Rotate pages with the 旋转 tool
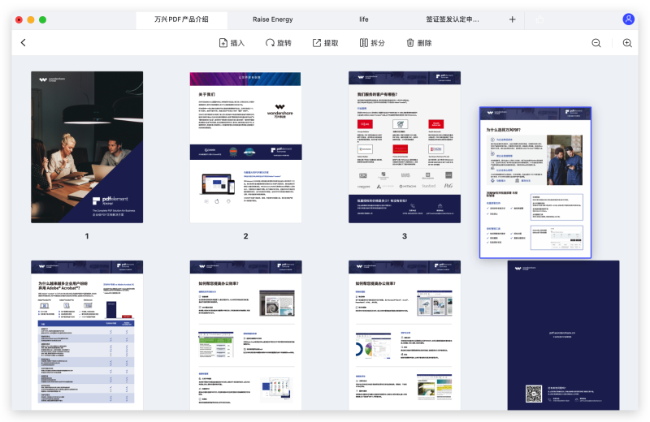 [278, 43]
